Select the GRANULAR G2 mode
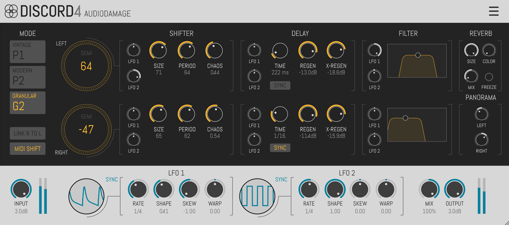The height and width of the screenshot is (225, 509). pos(28,103)
